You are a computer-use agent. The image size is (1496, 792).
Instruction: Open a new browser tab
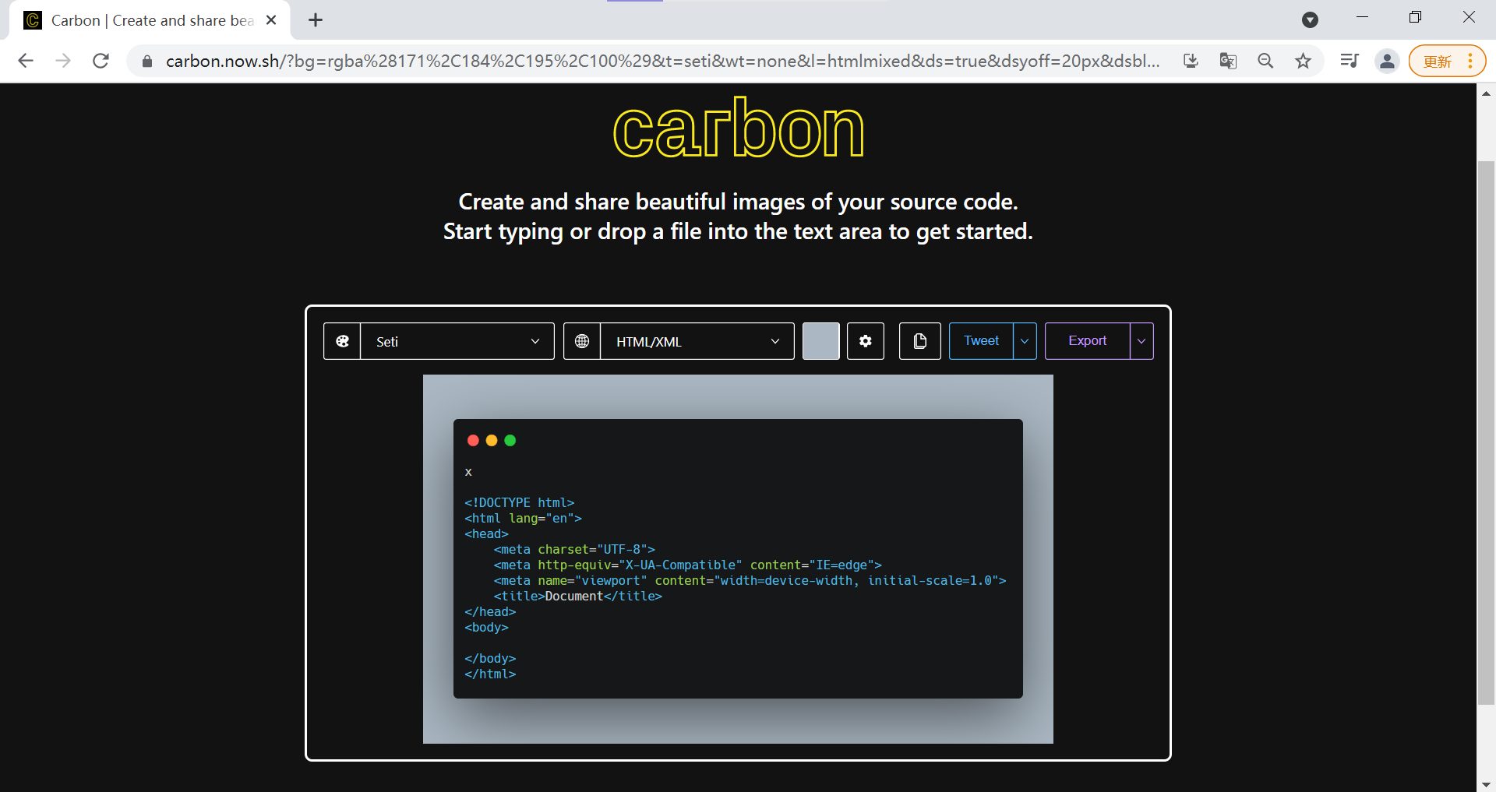pyautogui.click(x=316, y=20)
